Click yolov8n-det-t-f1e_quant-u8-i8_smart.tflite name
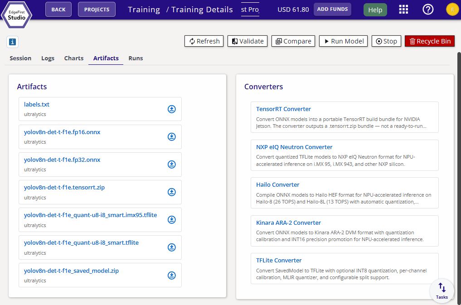461x305 pixels. (81, 242)
